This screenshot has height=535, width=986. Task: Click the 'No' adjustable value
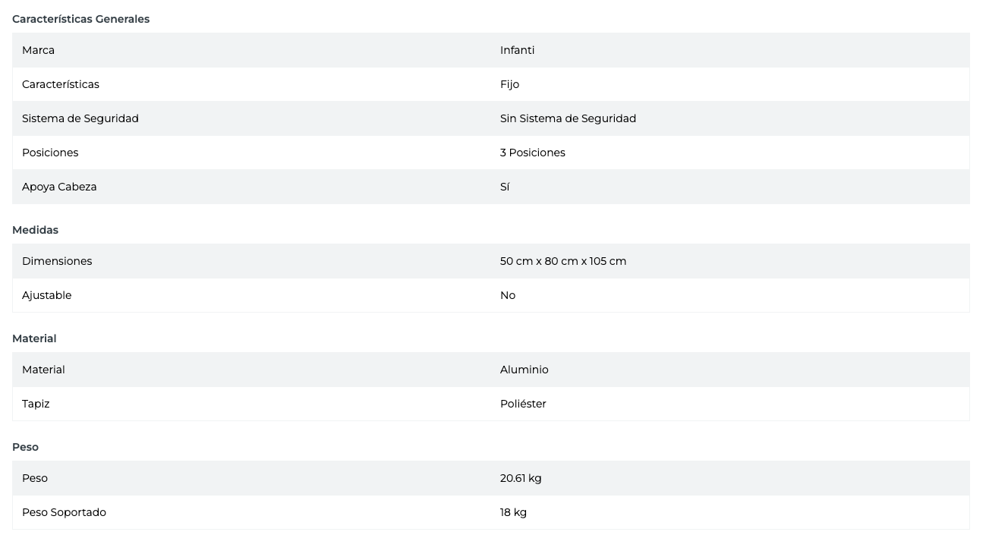(x=507, y=295)
